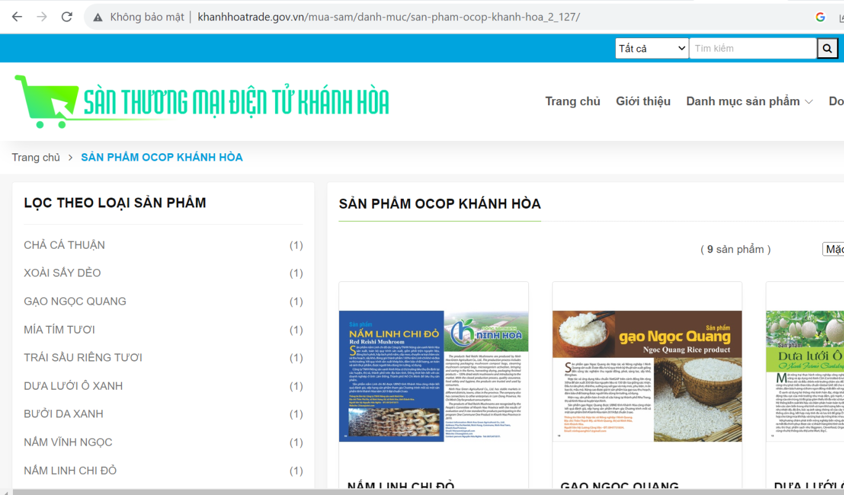The width and height of the screenshot is (844, 495).
Task: Click the browser forward arrow
Action: [41, 17]
